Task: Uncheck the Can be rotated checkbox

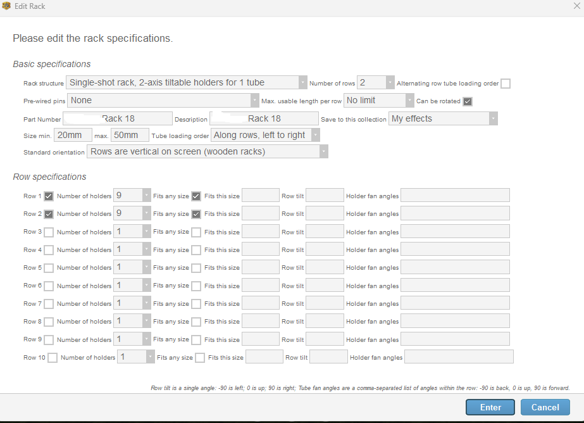Action: [x=468, y=101]
